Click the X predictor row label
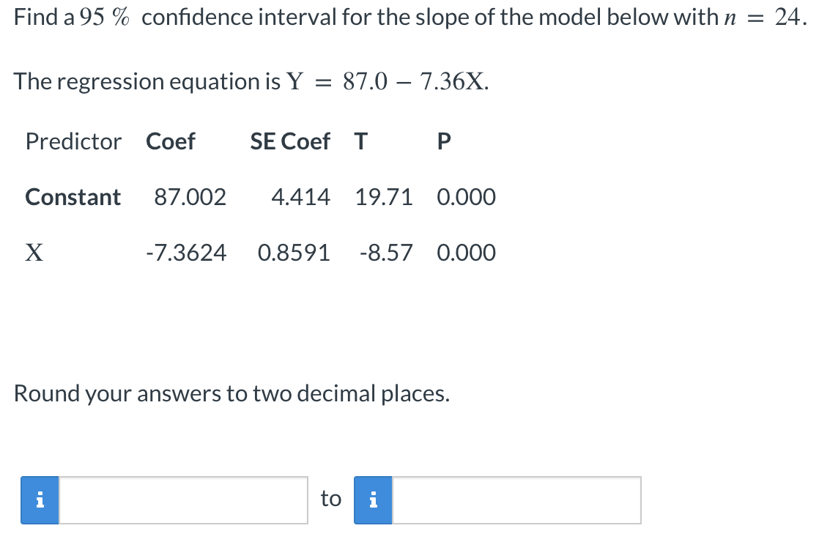The image size is (819, 542). tap(34, 252)
